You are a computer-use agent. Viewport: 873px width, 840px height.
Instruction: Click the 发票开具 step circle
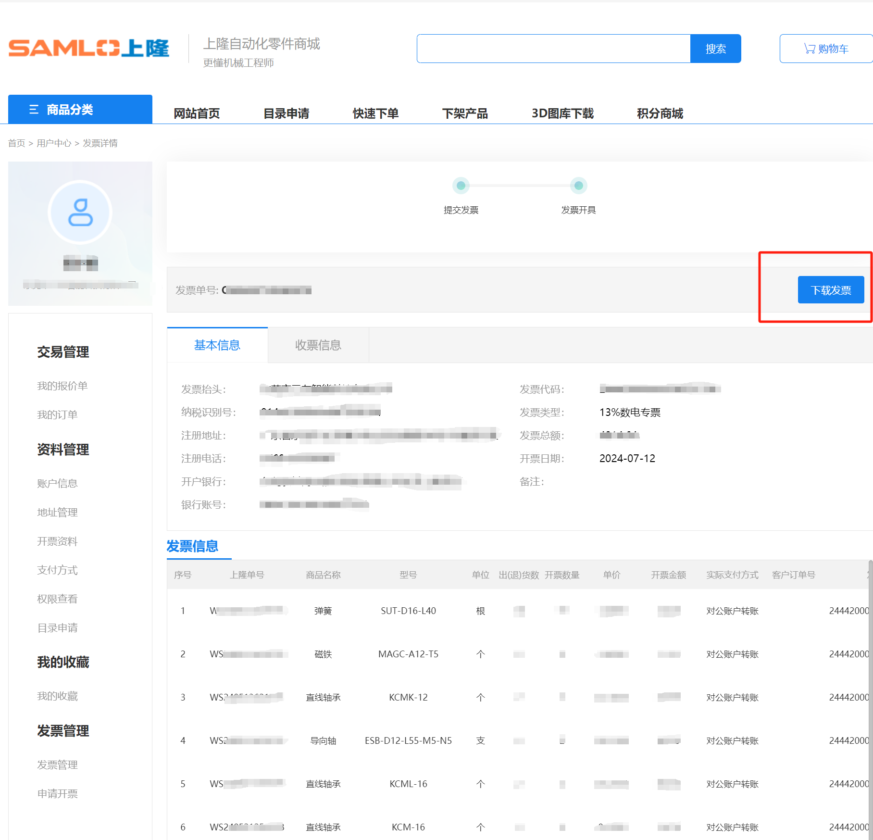click(x=578, y=186)
